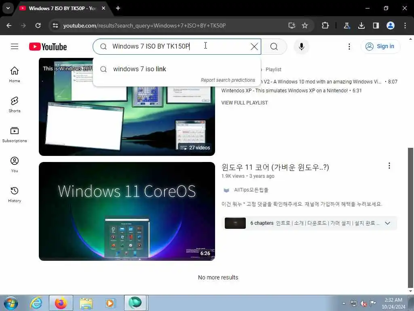Click VIEW FULL PLAYLIST
The image size is (414, 311).
245,102
